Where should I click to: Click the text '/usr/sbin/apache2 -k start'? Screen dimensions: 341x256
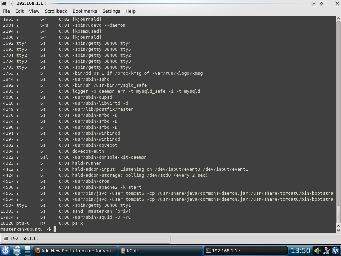coord(107,187)
